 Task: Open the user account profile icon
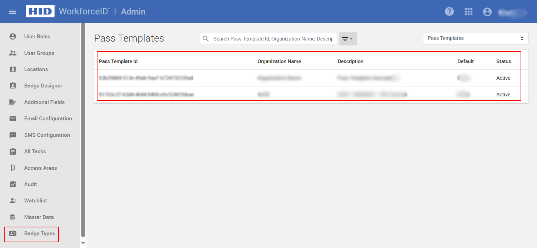pyautogui.click(x=487, y=12)
